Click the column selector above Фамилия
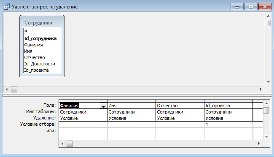This screenshot has width=274, height=157. [83, 101]
